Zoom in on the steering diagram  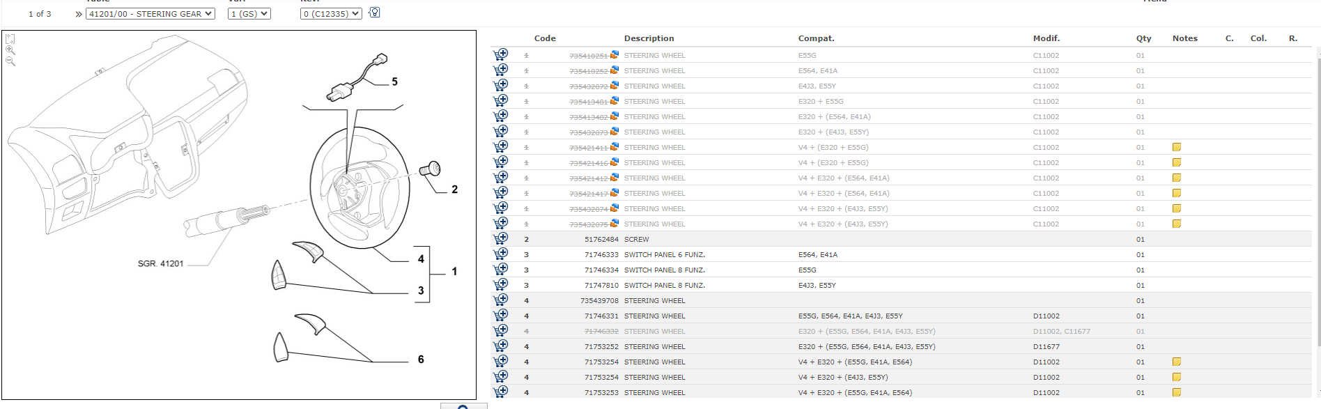pyautogui.click(x=10, y=50)
